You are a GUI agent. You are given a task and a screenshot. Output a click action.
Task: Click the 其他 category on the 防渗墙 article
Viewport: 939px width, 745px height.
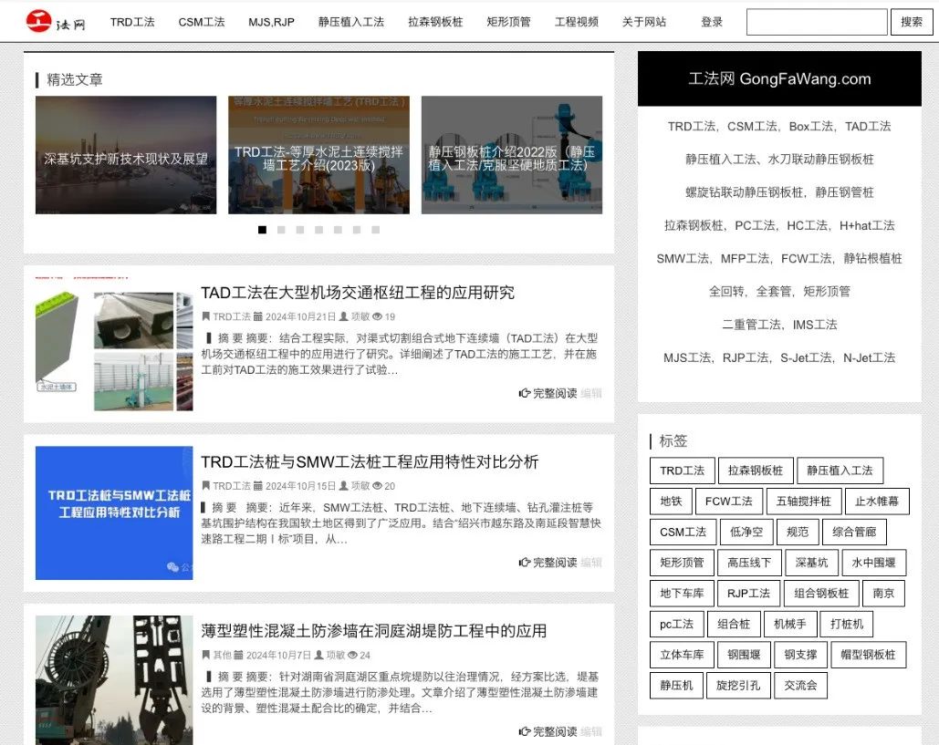coord(222,656)
